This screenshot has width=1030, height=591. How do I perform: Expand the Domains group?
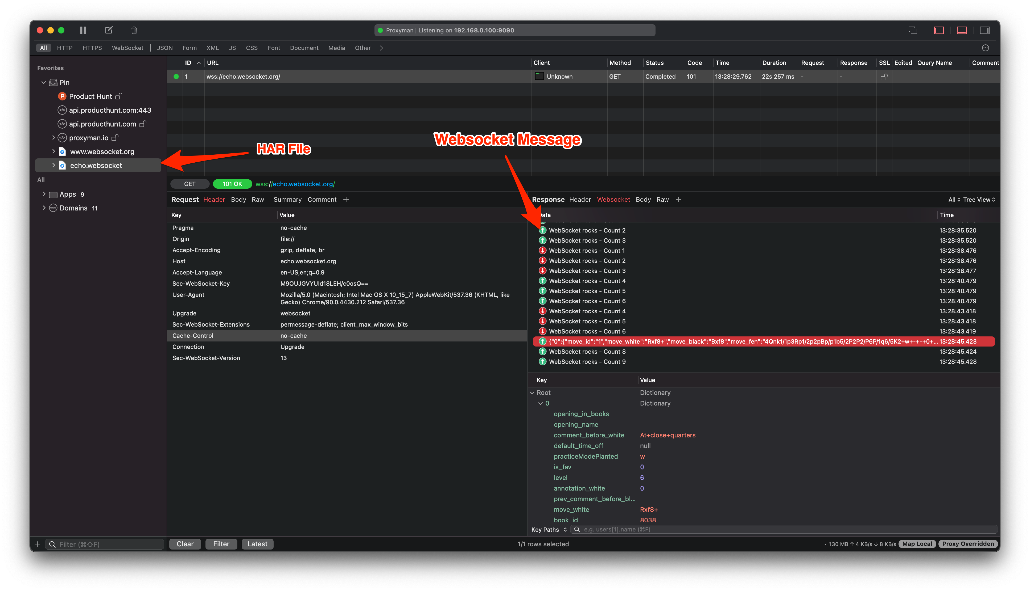pos(44,208)
